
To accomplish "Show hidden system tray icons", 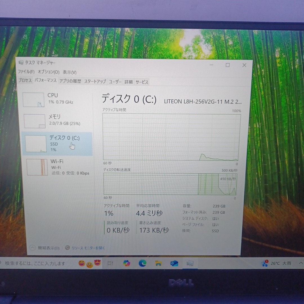I will [301, 263].
